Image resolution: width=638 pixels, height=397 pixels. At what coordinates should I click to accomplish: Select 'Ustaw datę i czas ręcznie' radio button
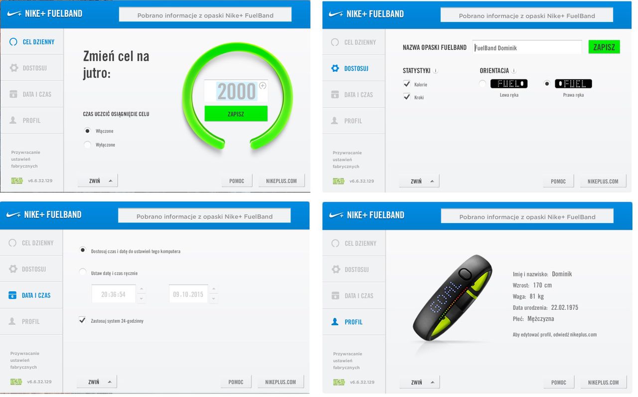click(x=83, y=272)
